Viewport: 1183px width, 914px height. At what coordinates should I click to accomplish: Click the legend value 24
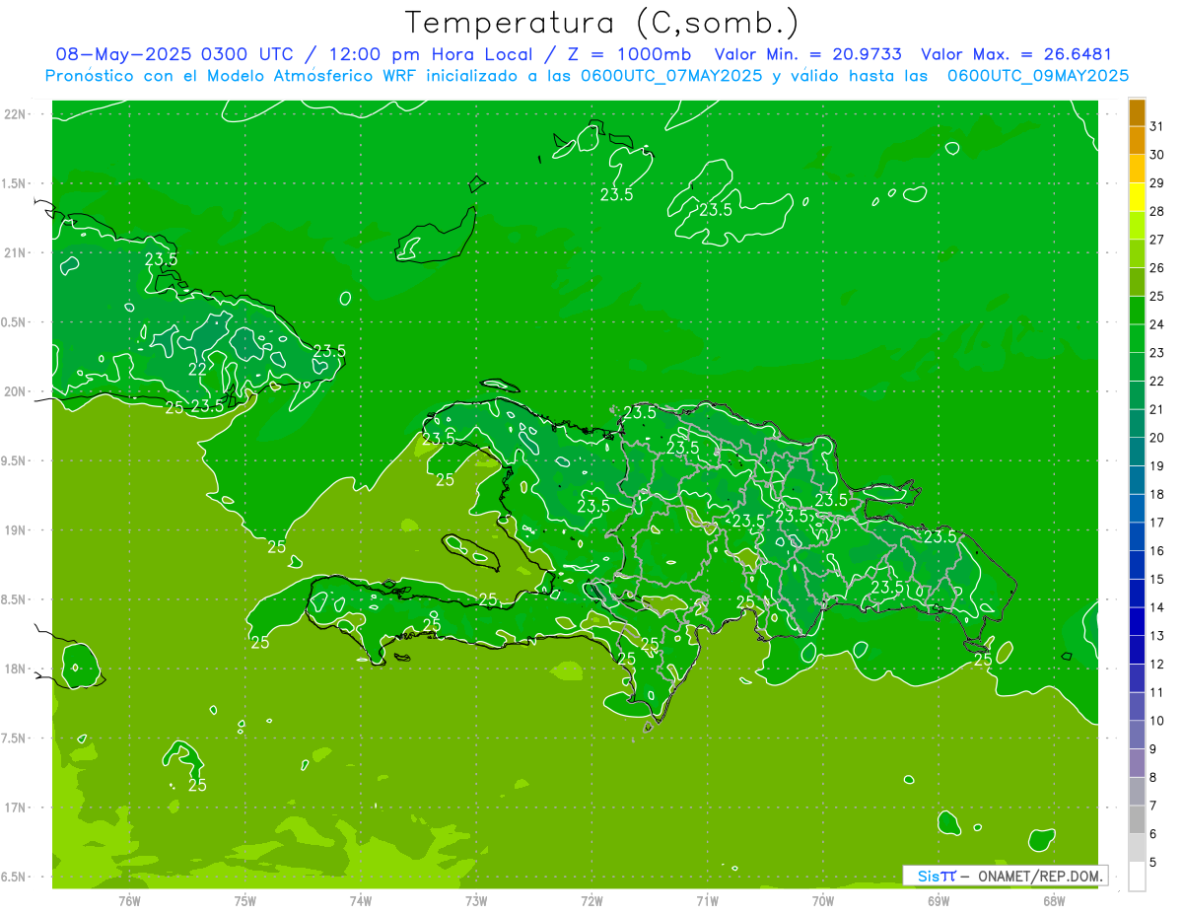tap(1157, 324)
